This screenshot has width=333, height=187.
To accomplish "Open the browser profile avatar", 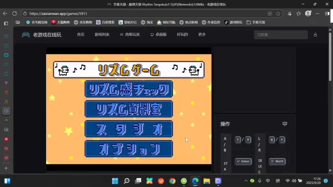I will [x=308, y=13].
